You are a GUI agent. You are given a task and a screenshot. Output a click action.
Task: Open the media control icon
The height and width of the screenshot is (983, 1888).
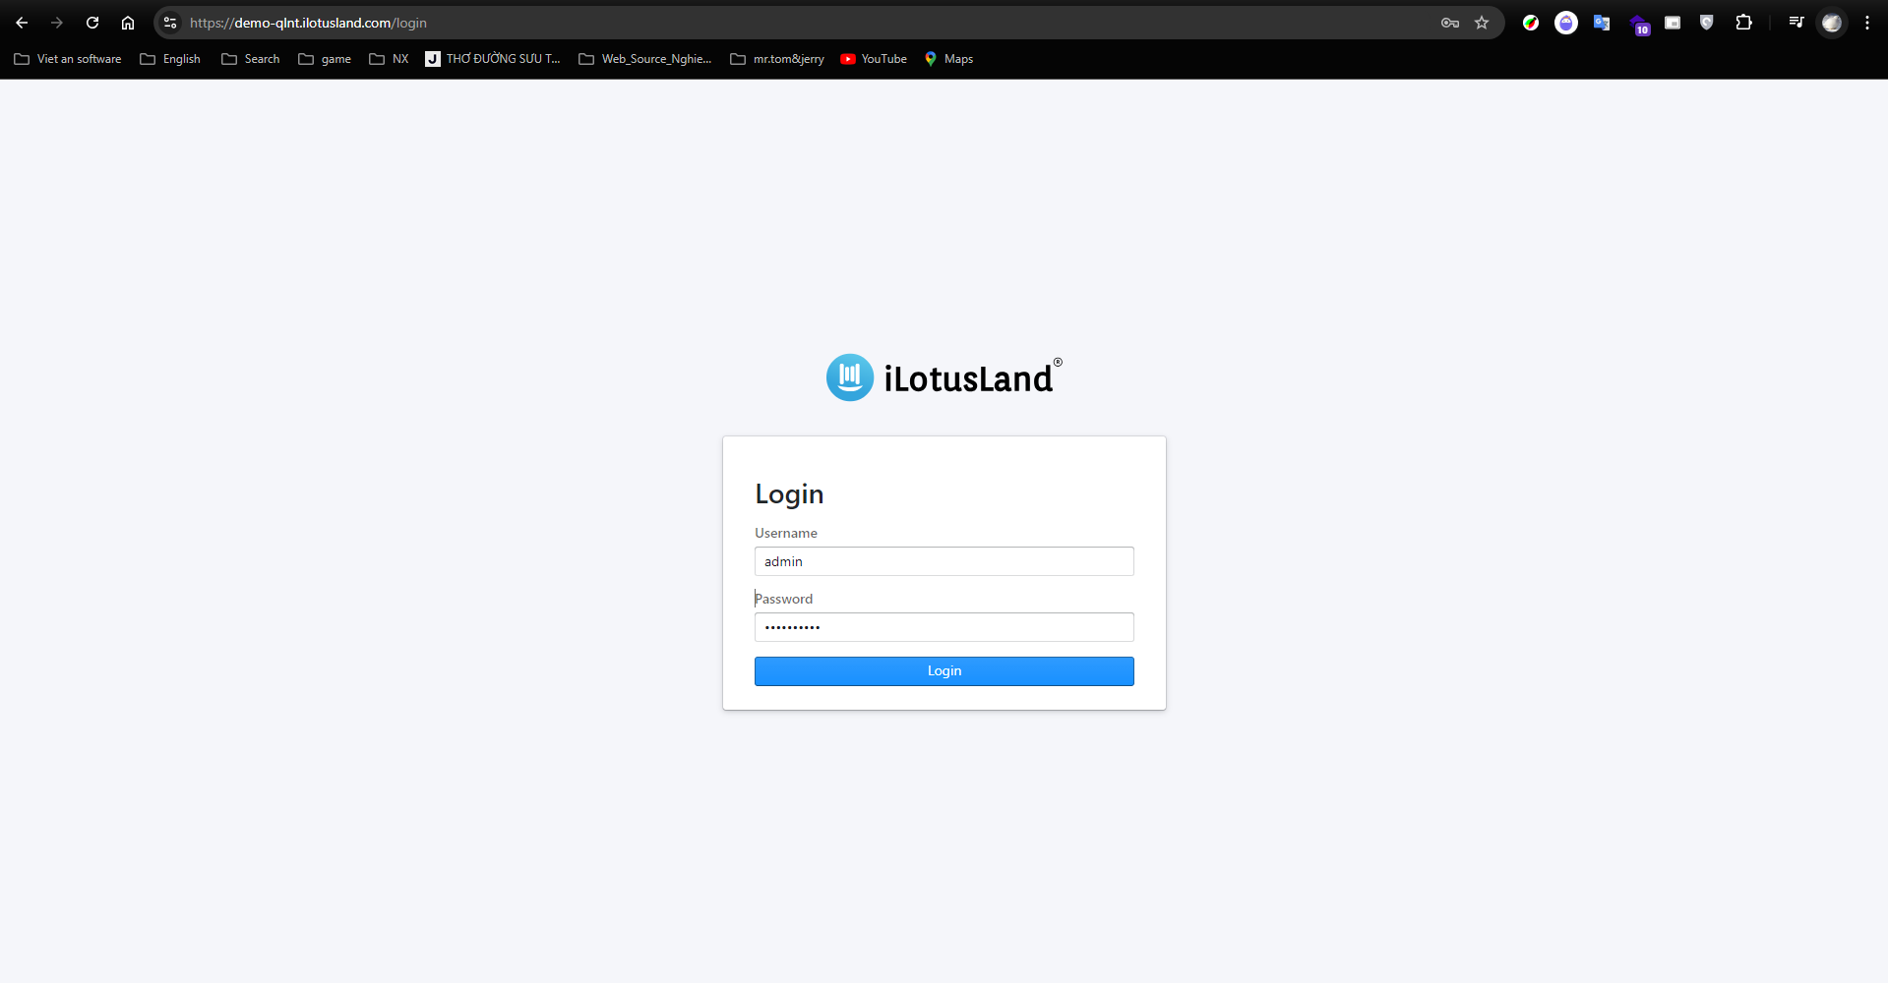pos(1797,23)
